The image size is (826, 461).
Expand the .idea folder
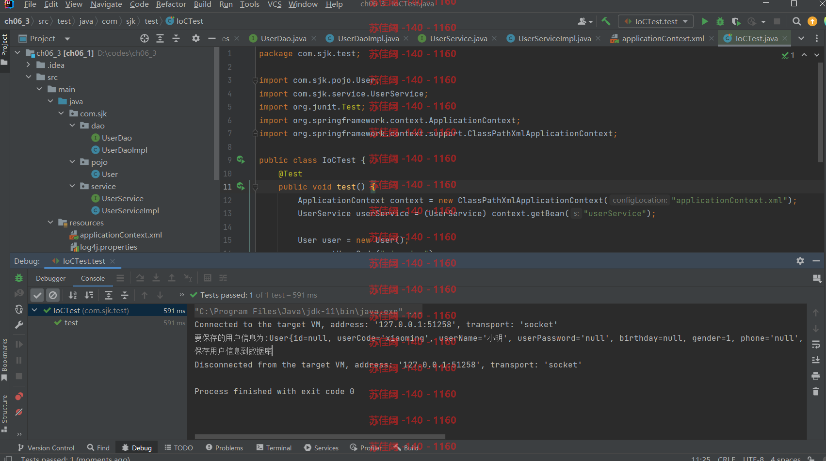[29, 64]
